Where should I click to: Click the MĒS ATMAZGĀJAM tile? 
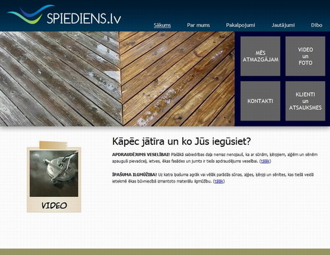260,56
